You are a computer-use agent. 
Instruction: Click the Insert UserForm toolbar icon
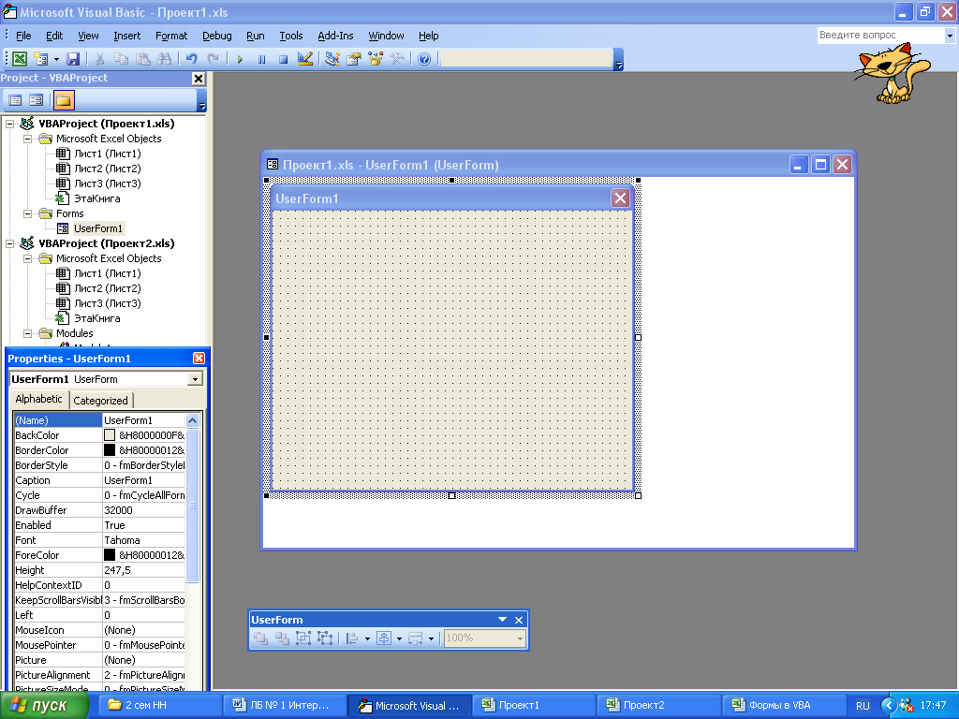(x=41, y=59)
